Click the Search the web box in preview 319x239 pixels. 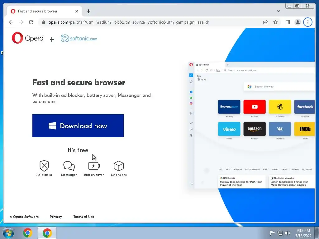tap(279, 87)
